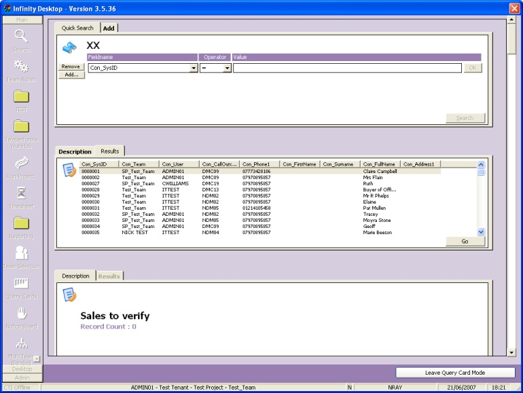Sort by Con_Team column header

[139, 164]
